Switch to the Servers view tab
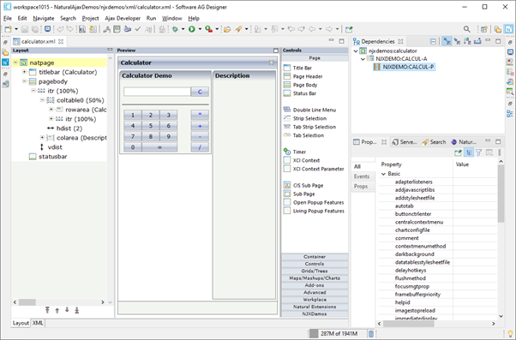The image size is (516, 340). [x=405, y=142]
